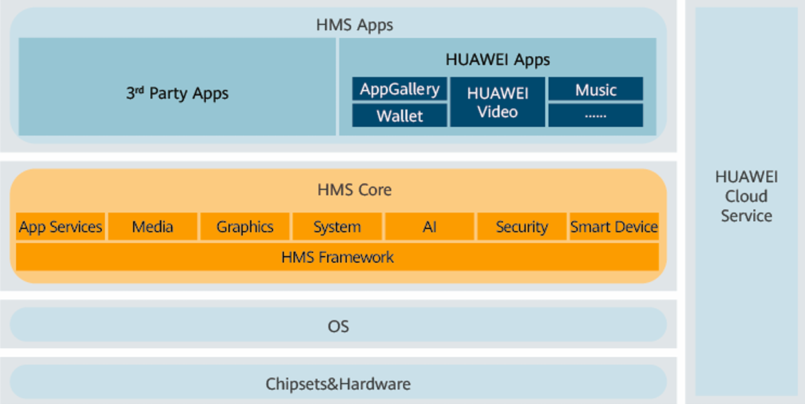Viewport: 805px width, 404px height.
Task: Click the Wallet box
Action: 399,116
